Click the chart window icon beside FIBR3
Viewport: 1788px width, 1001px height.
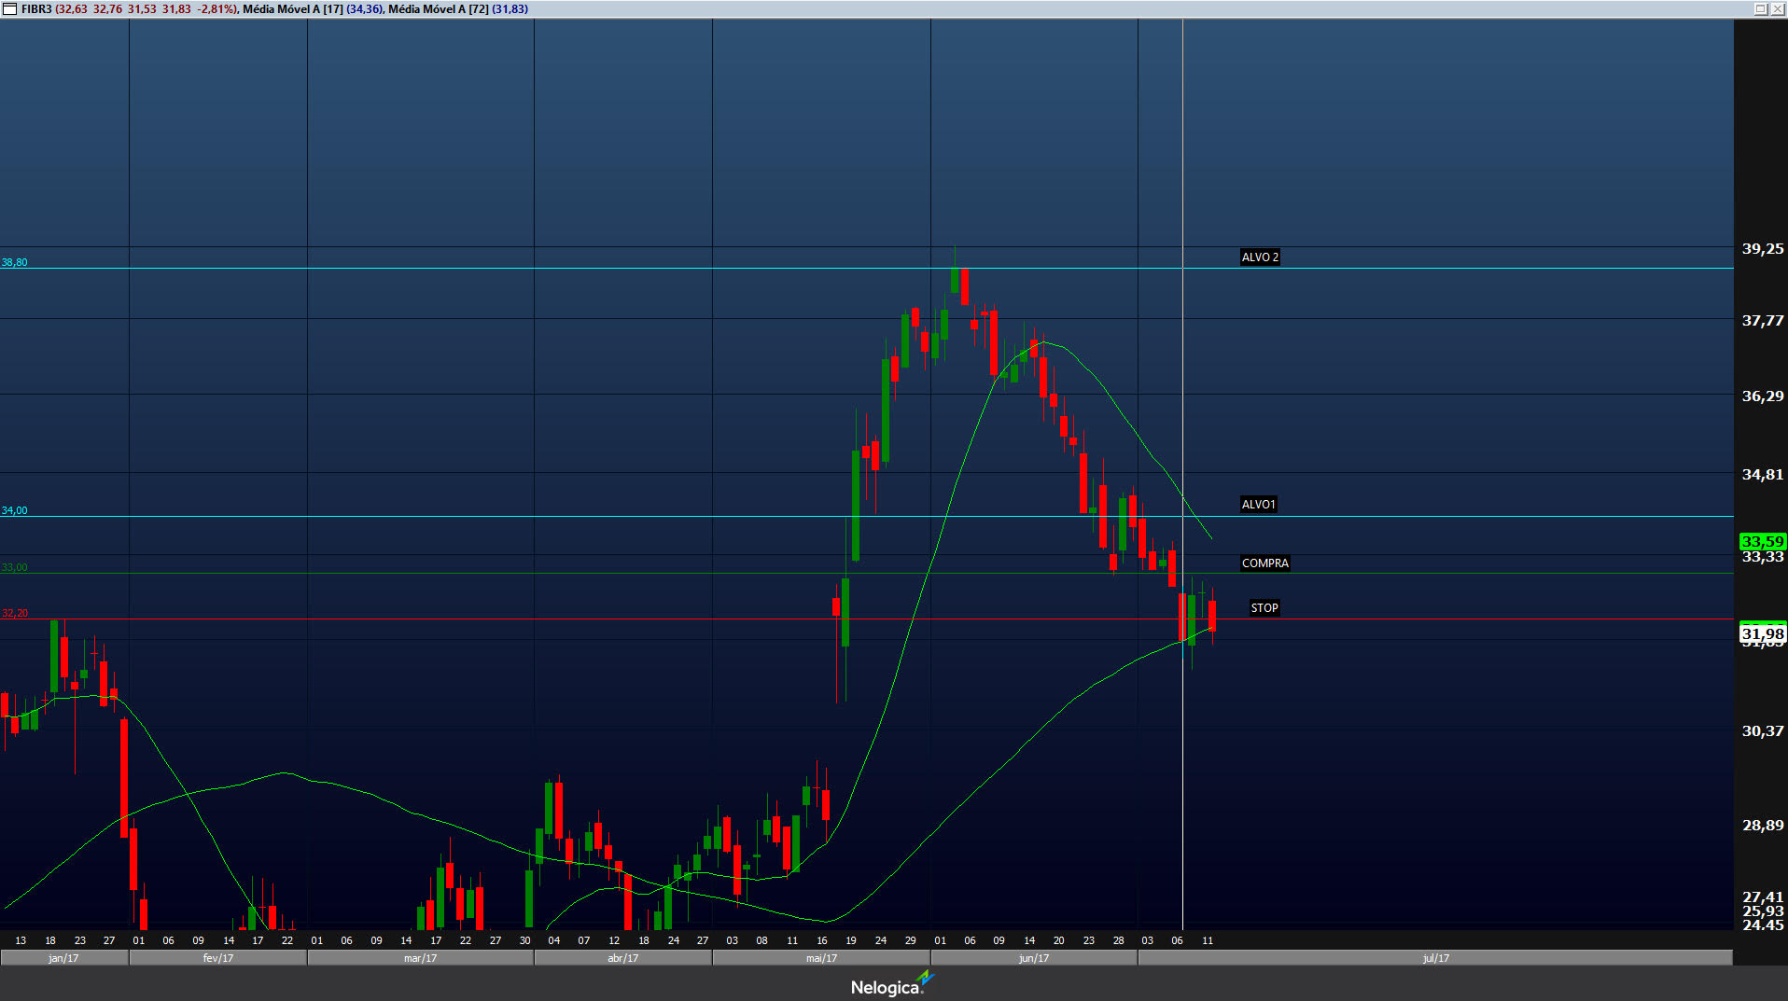(x=9, y=9)
